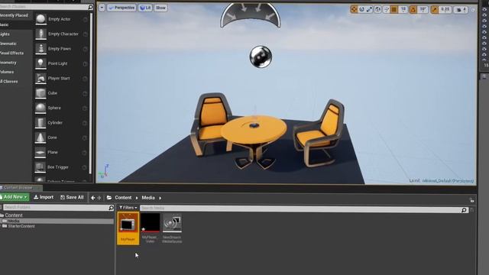Open the Filters dropdown
The image size is (489, 275).
click(x=128, y=208)
